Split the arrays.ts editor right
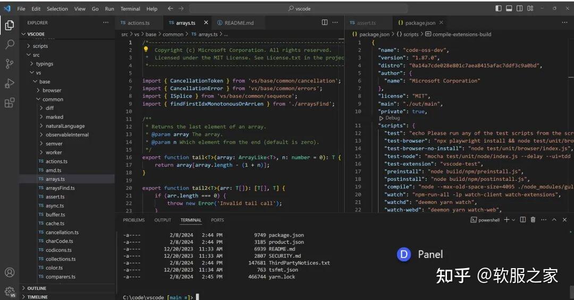 tap(325, 23)
